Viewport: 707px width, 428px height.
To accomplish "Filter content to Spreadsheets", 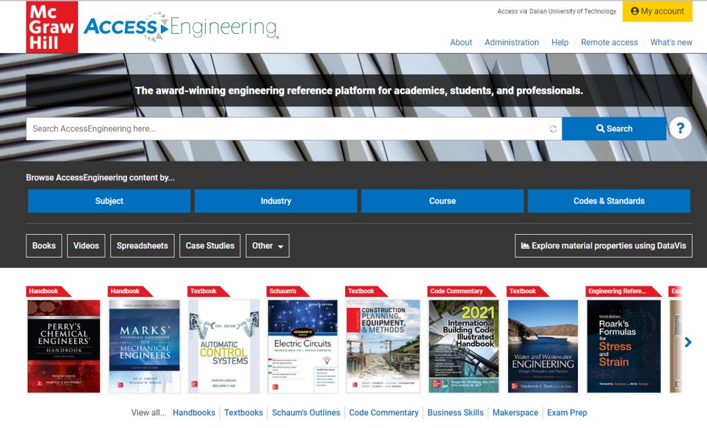I will coord(142,246).
